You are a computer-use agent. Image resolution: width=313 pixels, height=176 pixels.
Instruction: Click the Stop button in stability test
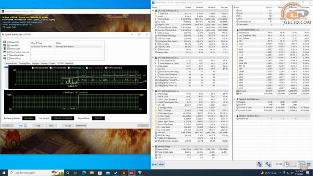coord(21,126)
